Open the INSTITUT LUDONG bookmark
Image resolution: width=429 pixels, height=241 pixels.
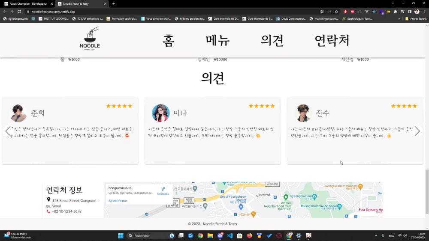[x=54, y=19]
